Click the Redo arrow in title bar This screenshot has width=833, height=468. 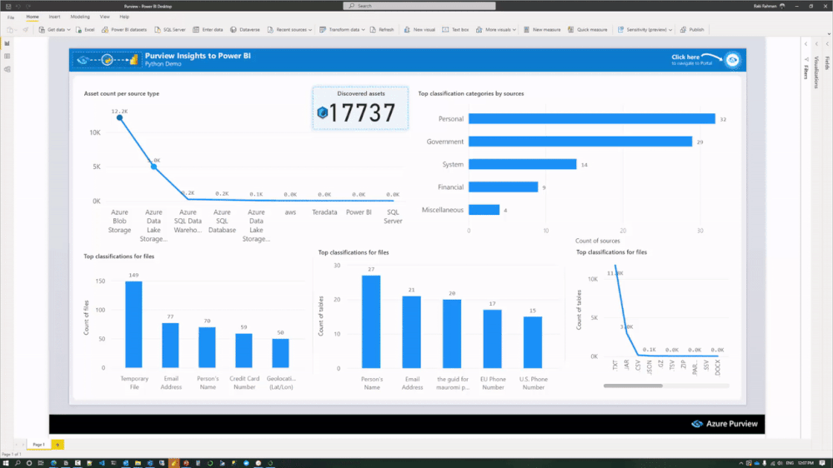click(28, 6)
